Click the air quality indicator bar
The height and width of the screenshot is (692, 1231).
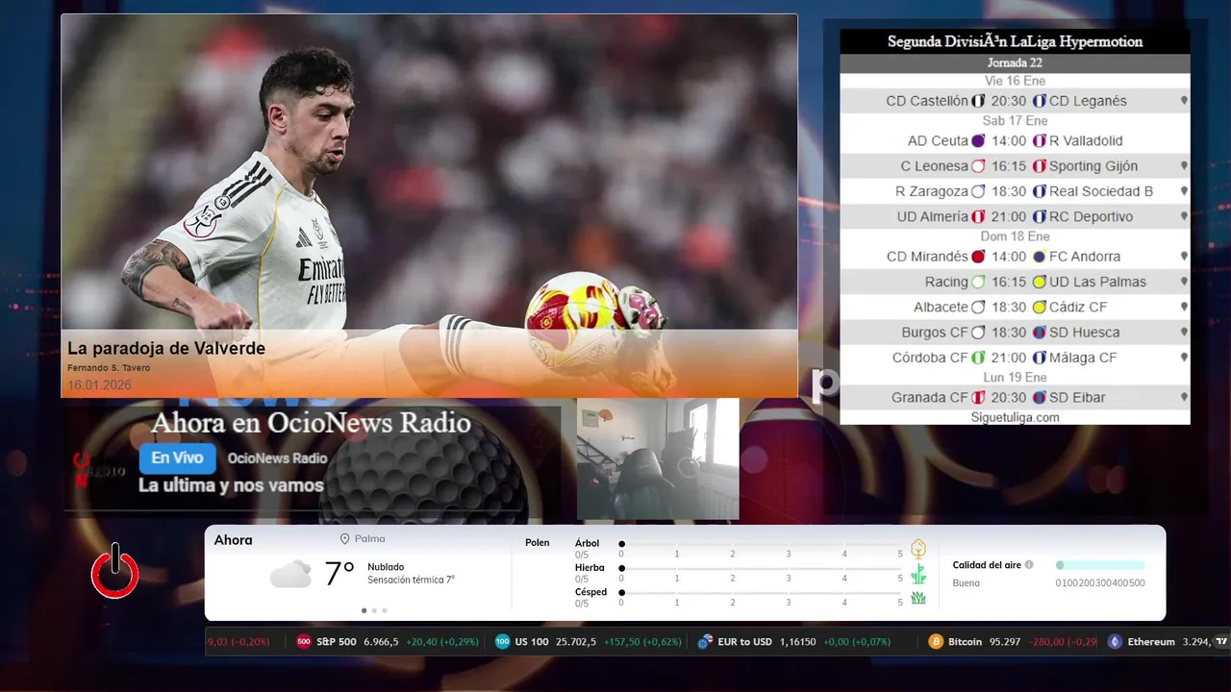[1100, 565]
